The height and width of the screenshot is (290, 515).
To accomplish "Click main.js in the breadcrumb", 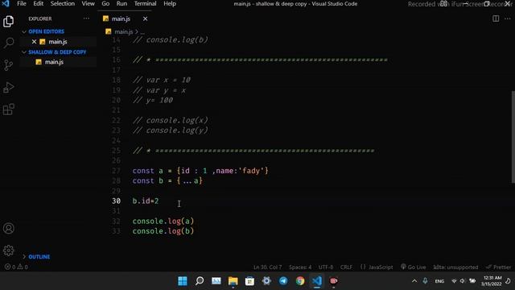I will [x=123, y=32].
